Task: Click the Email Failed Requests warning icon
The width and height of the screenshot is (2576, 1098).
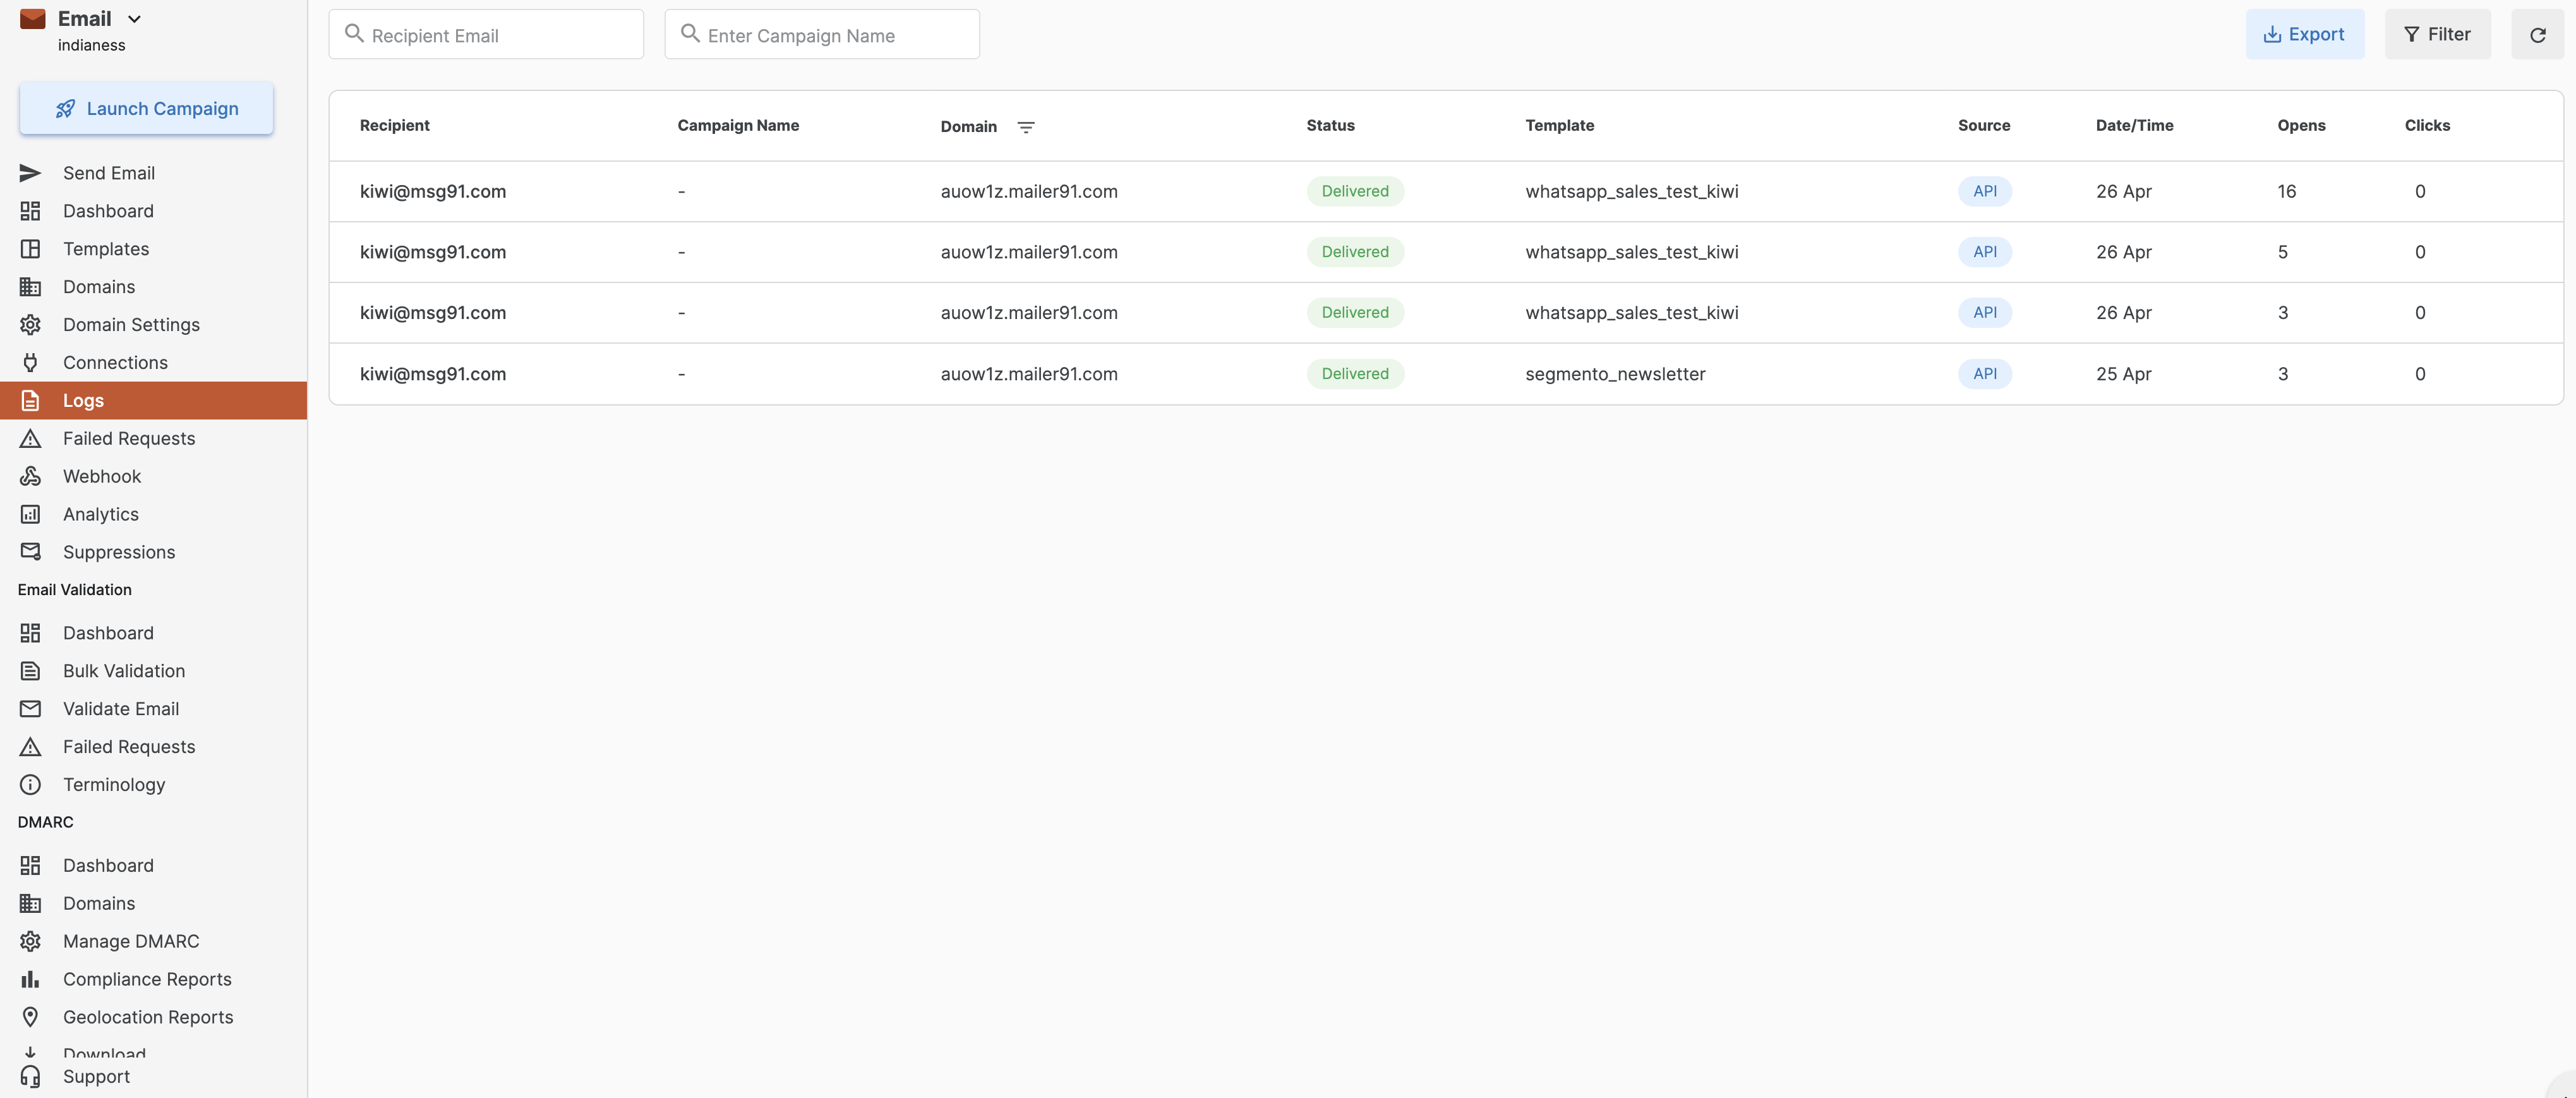Action: pos(30,439)
